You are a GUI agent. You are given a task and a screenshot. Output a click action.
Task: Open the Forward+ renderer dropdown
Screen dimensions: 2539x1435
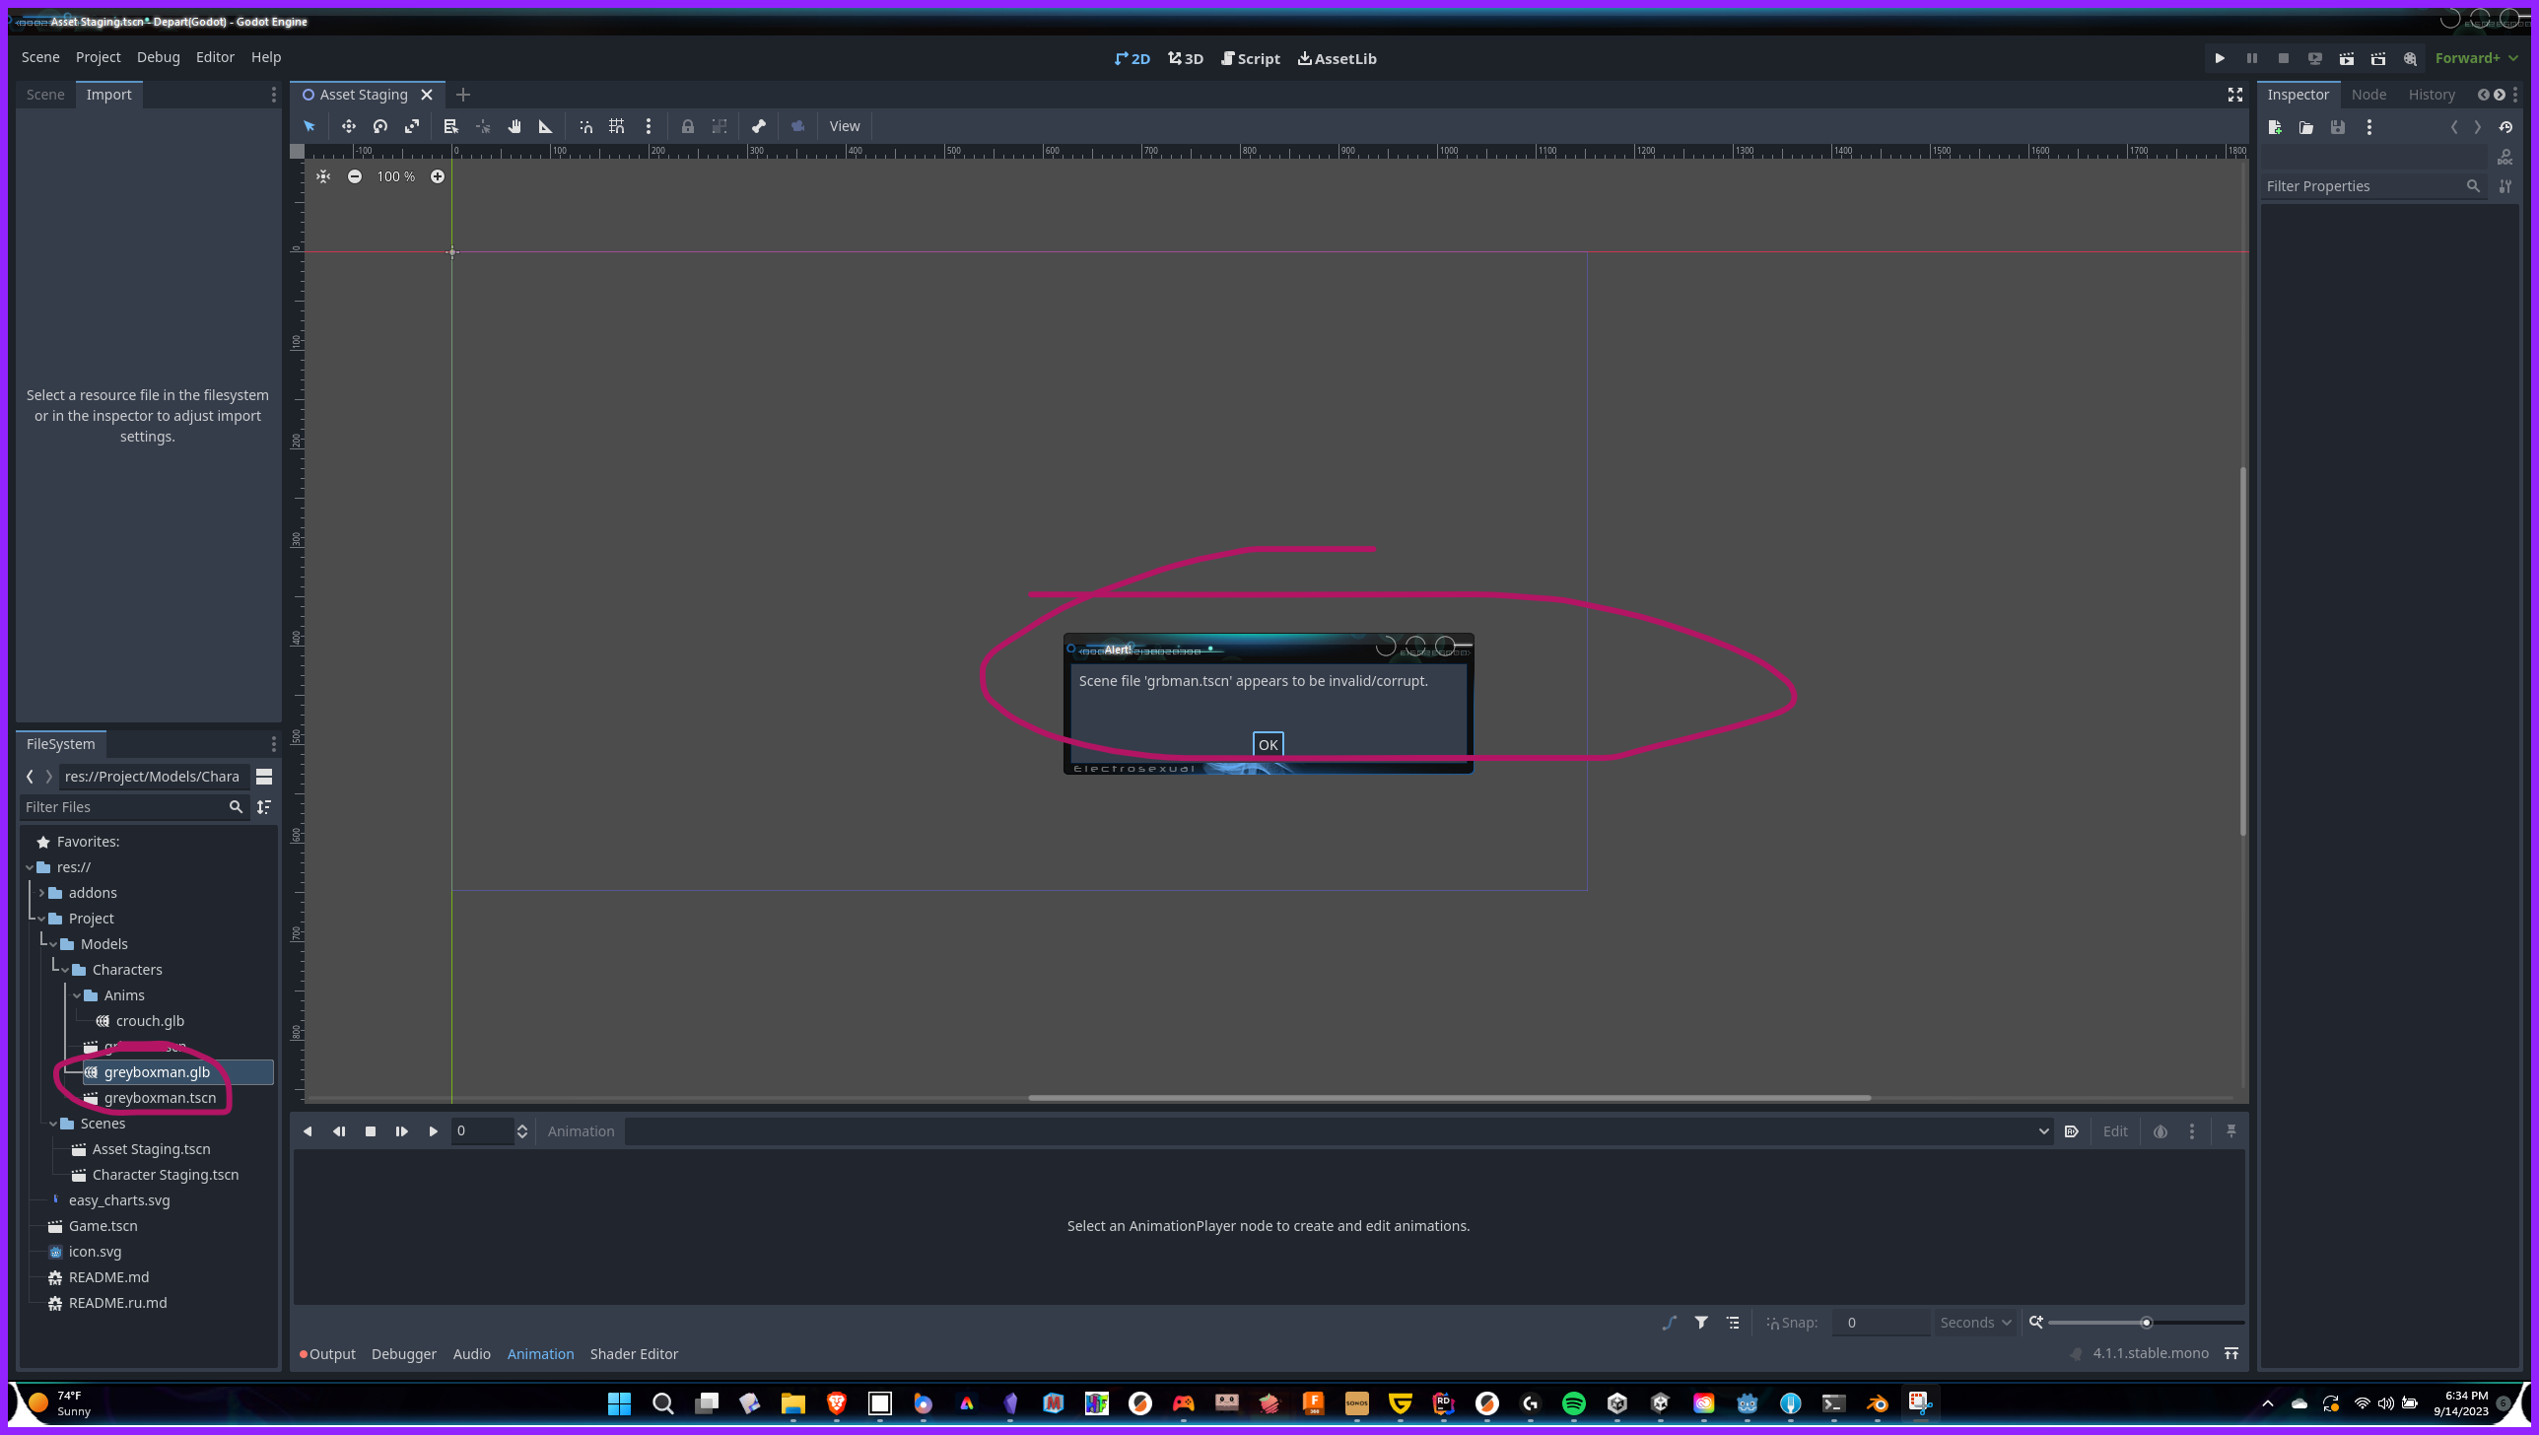point(2475,57)
